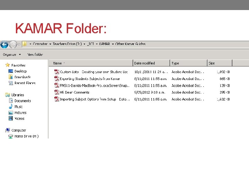Open the Organize menu
Screen dimensions: 249x187
(10, 55)
